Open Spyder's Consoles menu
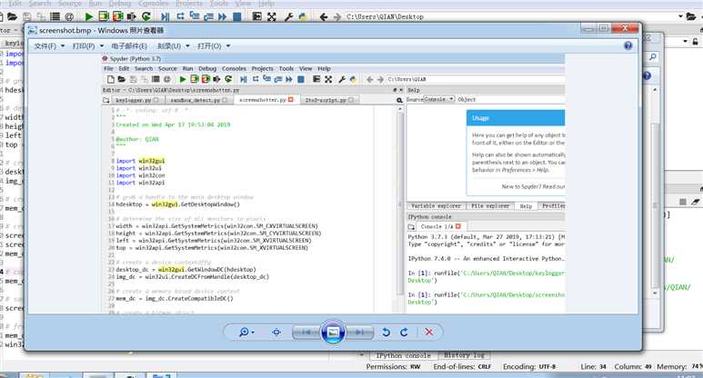The image size is (703, 378). [x=153, y=4]
